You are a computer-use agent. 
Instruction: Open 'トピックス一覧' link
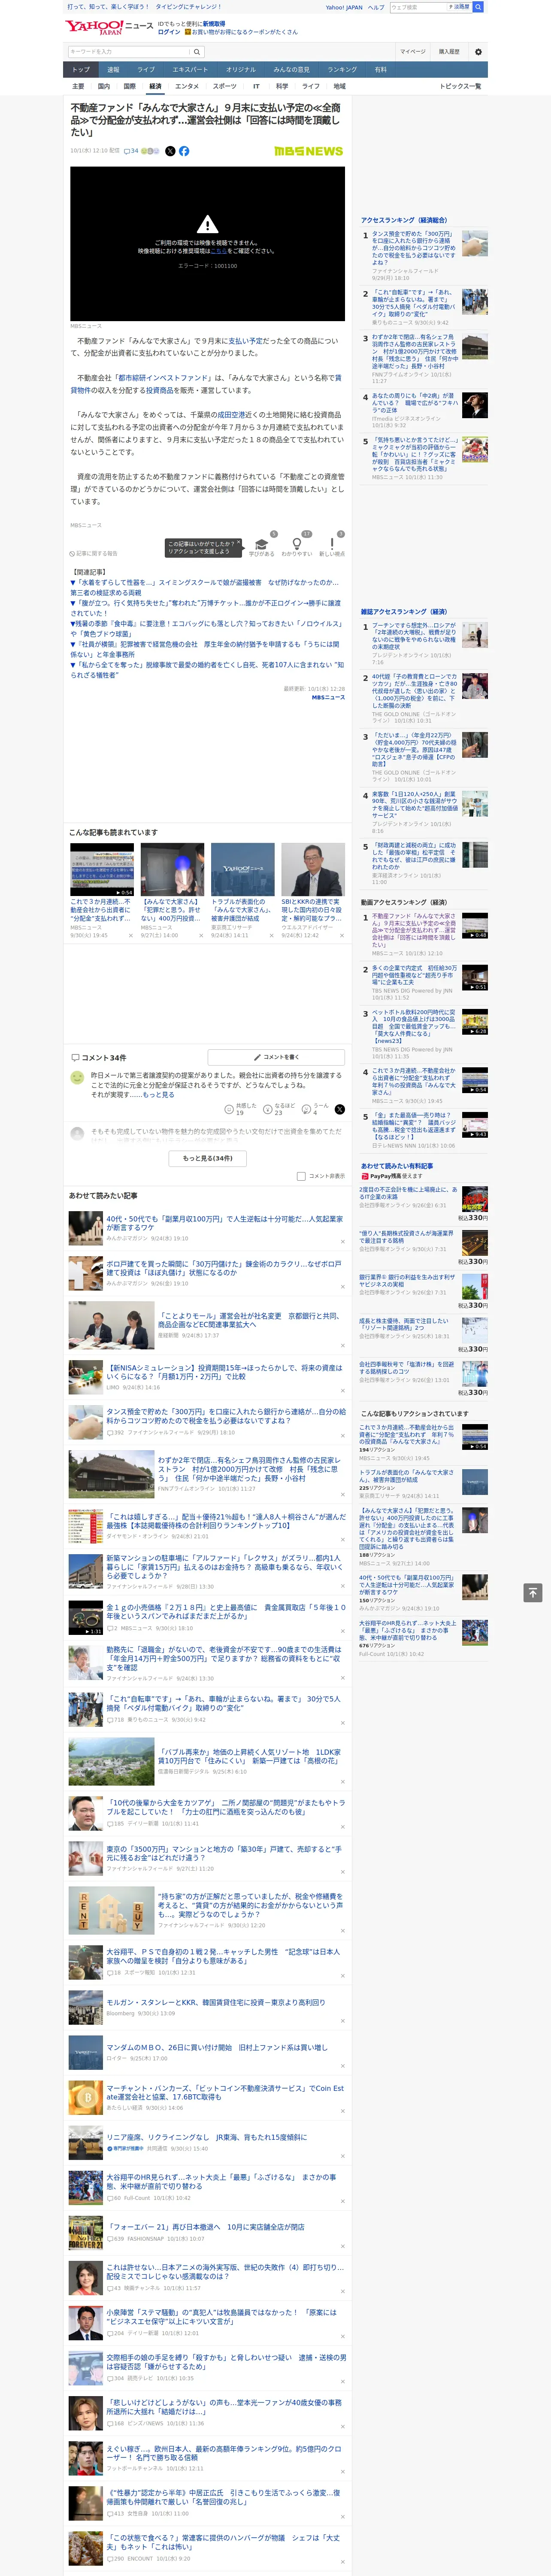tap(460, 86)
